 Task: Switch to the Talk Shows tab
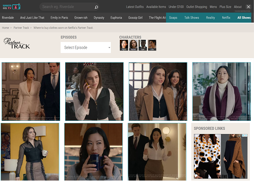192,17
